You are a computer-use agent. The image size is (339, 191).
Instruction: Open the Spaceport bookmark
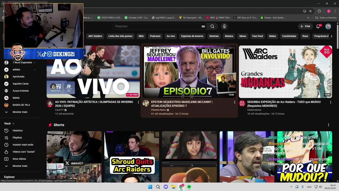click(191, 18)
